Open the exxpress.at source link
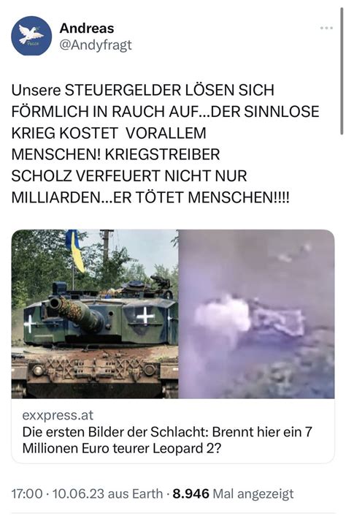This screenshot has height=516, width=346. [x=58, y=415]
